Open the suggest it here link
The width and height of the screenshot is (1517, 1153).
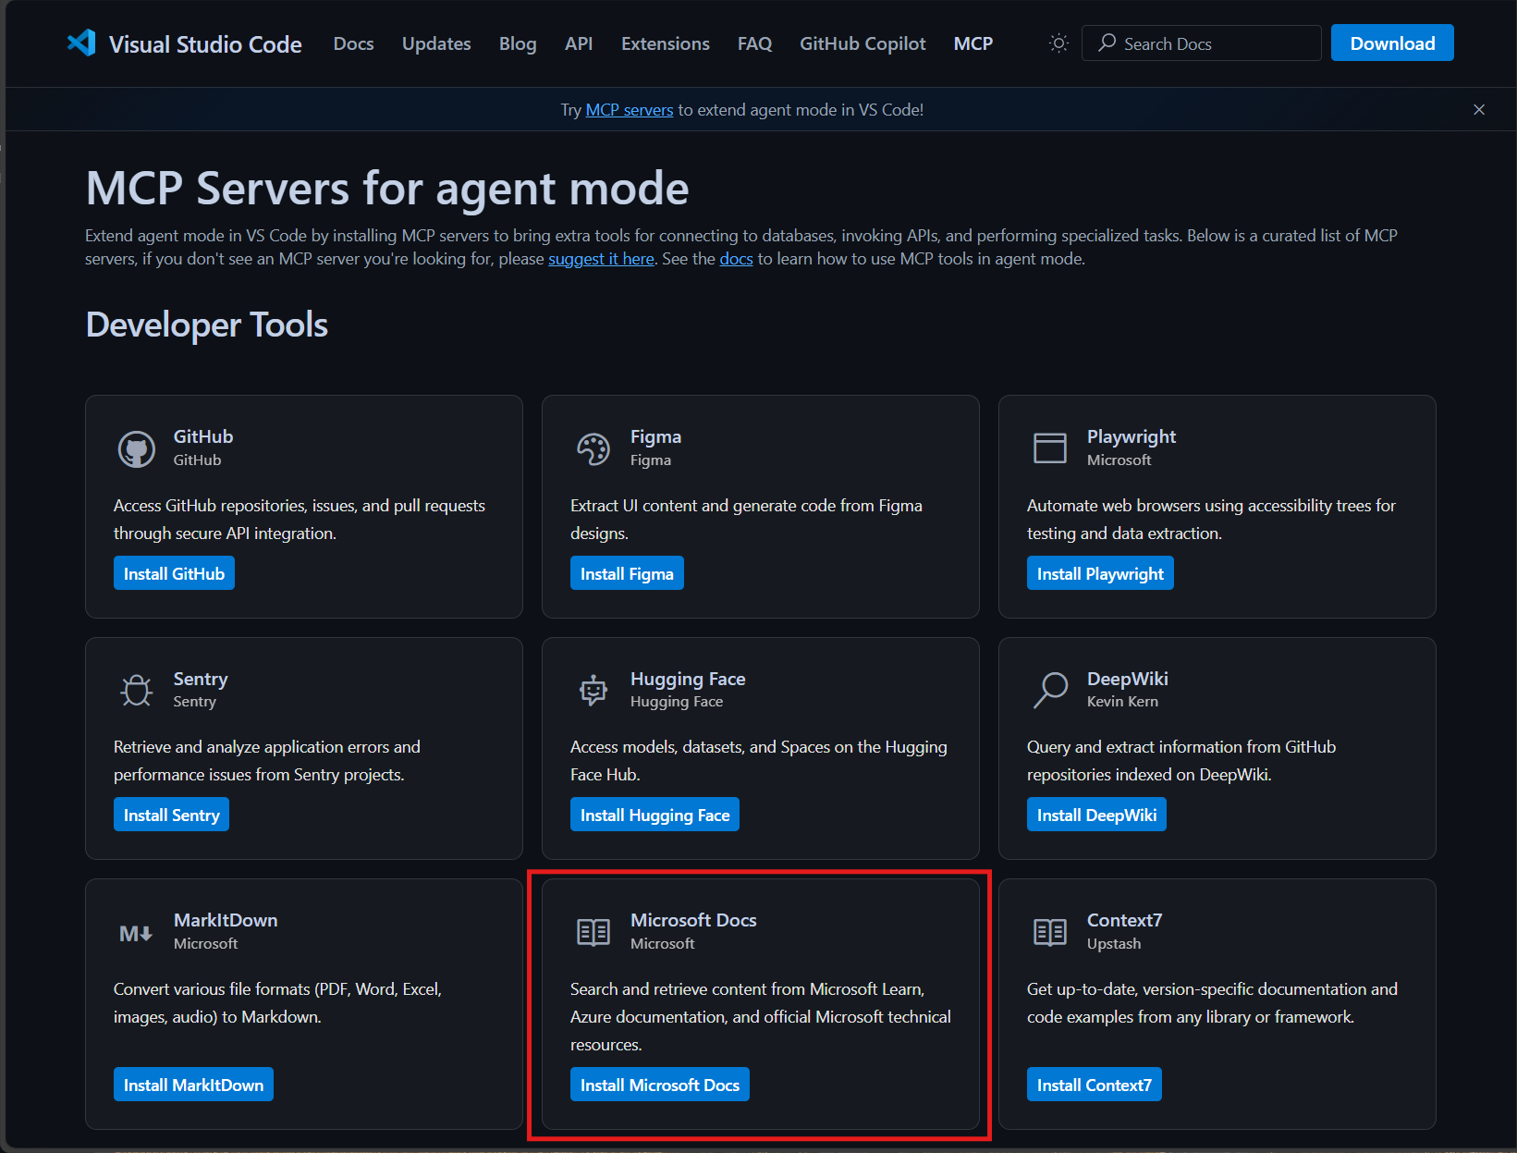pos(601,259)
